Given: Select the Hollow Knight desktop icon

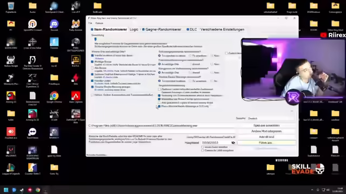Looking at the screenshot, I should point(11,61).
